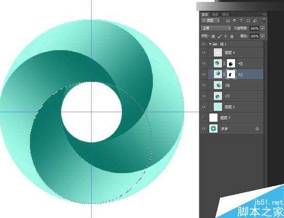The width and height of the screenshot is (284, 218).
Task: Show hidden layer 图层 7 visibility box
Action: coord(204,118)
